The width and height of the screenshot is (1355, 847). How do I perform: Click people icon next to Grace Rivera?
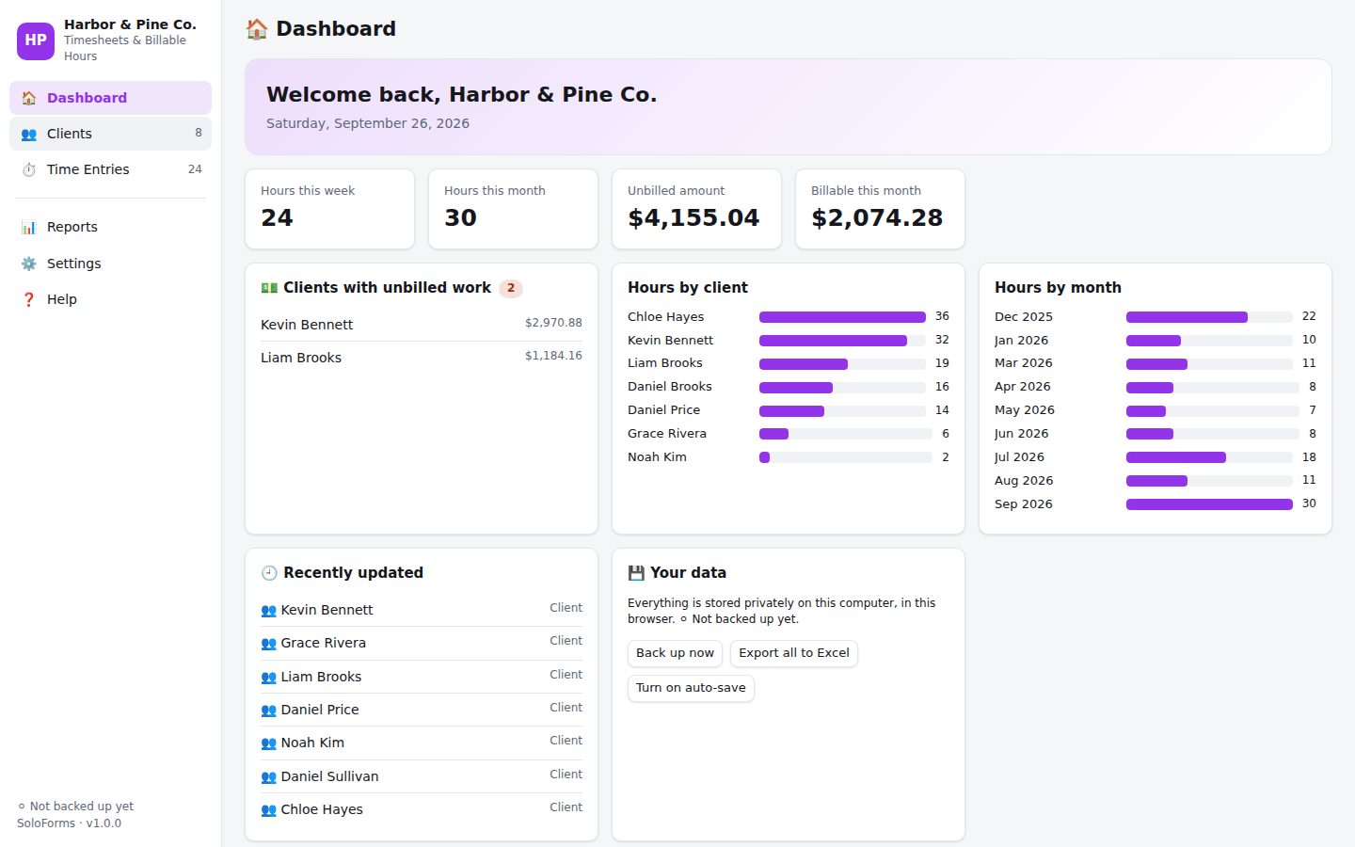coord(268,644)
